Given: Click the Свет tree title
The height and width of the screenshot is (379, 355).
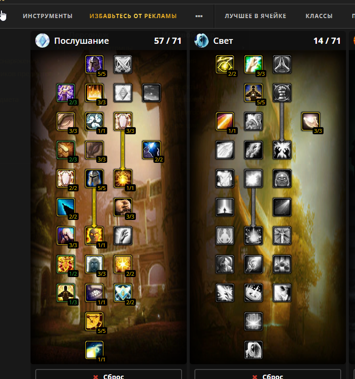Looking at the screenshot, I should point(223,41).
